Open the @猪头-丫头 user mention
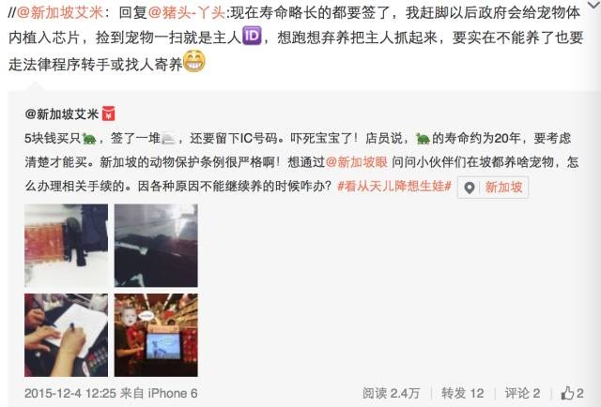Viewport: 601px width, 407px height. (x=187, y=12)
